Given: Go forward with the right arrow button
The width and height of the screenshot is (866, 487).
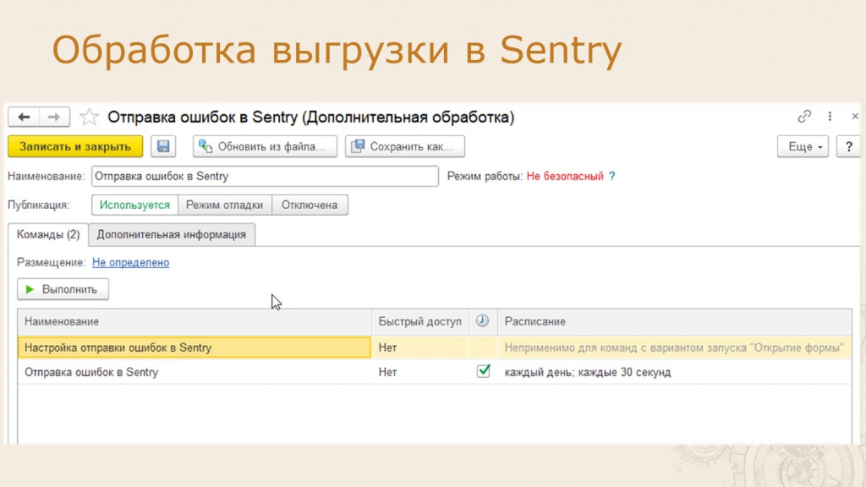Looking at the screenshot, I should click(54, 117).
